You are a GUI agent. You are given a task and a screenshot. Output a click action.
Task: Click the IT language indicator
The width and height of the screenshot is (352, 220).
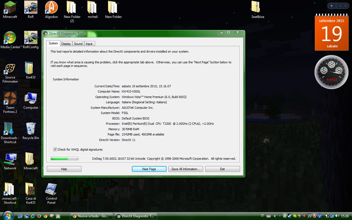tap(262, 216)
